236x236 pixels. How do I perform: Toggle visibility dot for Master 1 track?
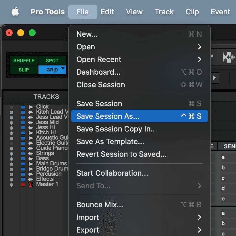click(11, 185)
